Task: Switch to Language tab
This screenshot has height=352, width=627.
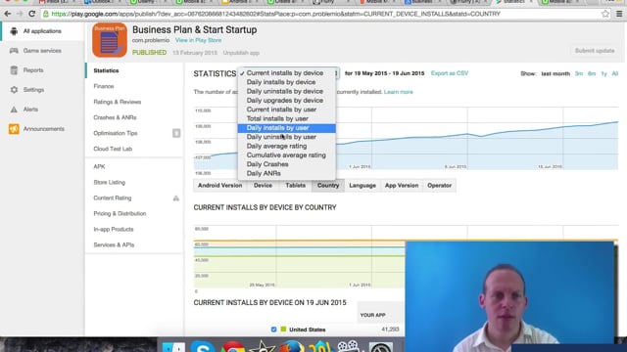Action: point(362,186)
